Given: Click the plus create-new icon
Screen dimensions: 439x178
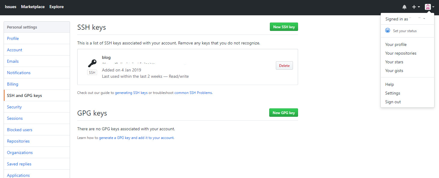Looking at the screenshot, I should (414, 7).
